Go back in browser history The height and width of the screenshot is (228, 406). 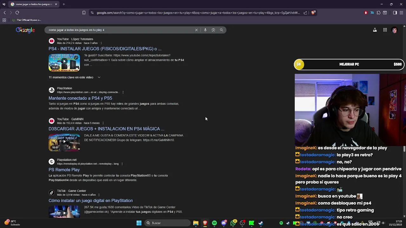coord(5,13)
